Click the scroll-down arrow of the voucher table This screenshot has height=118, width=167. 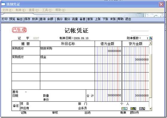(x=150, y=109)
